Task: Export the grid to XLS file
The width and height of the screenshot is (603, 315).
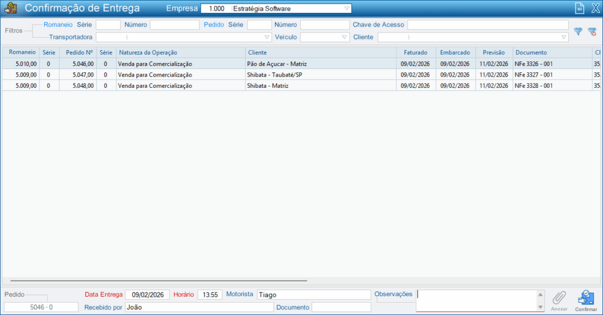Action: click(579, 9)
